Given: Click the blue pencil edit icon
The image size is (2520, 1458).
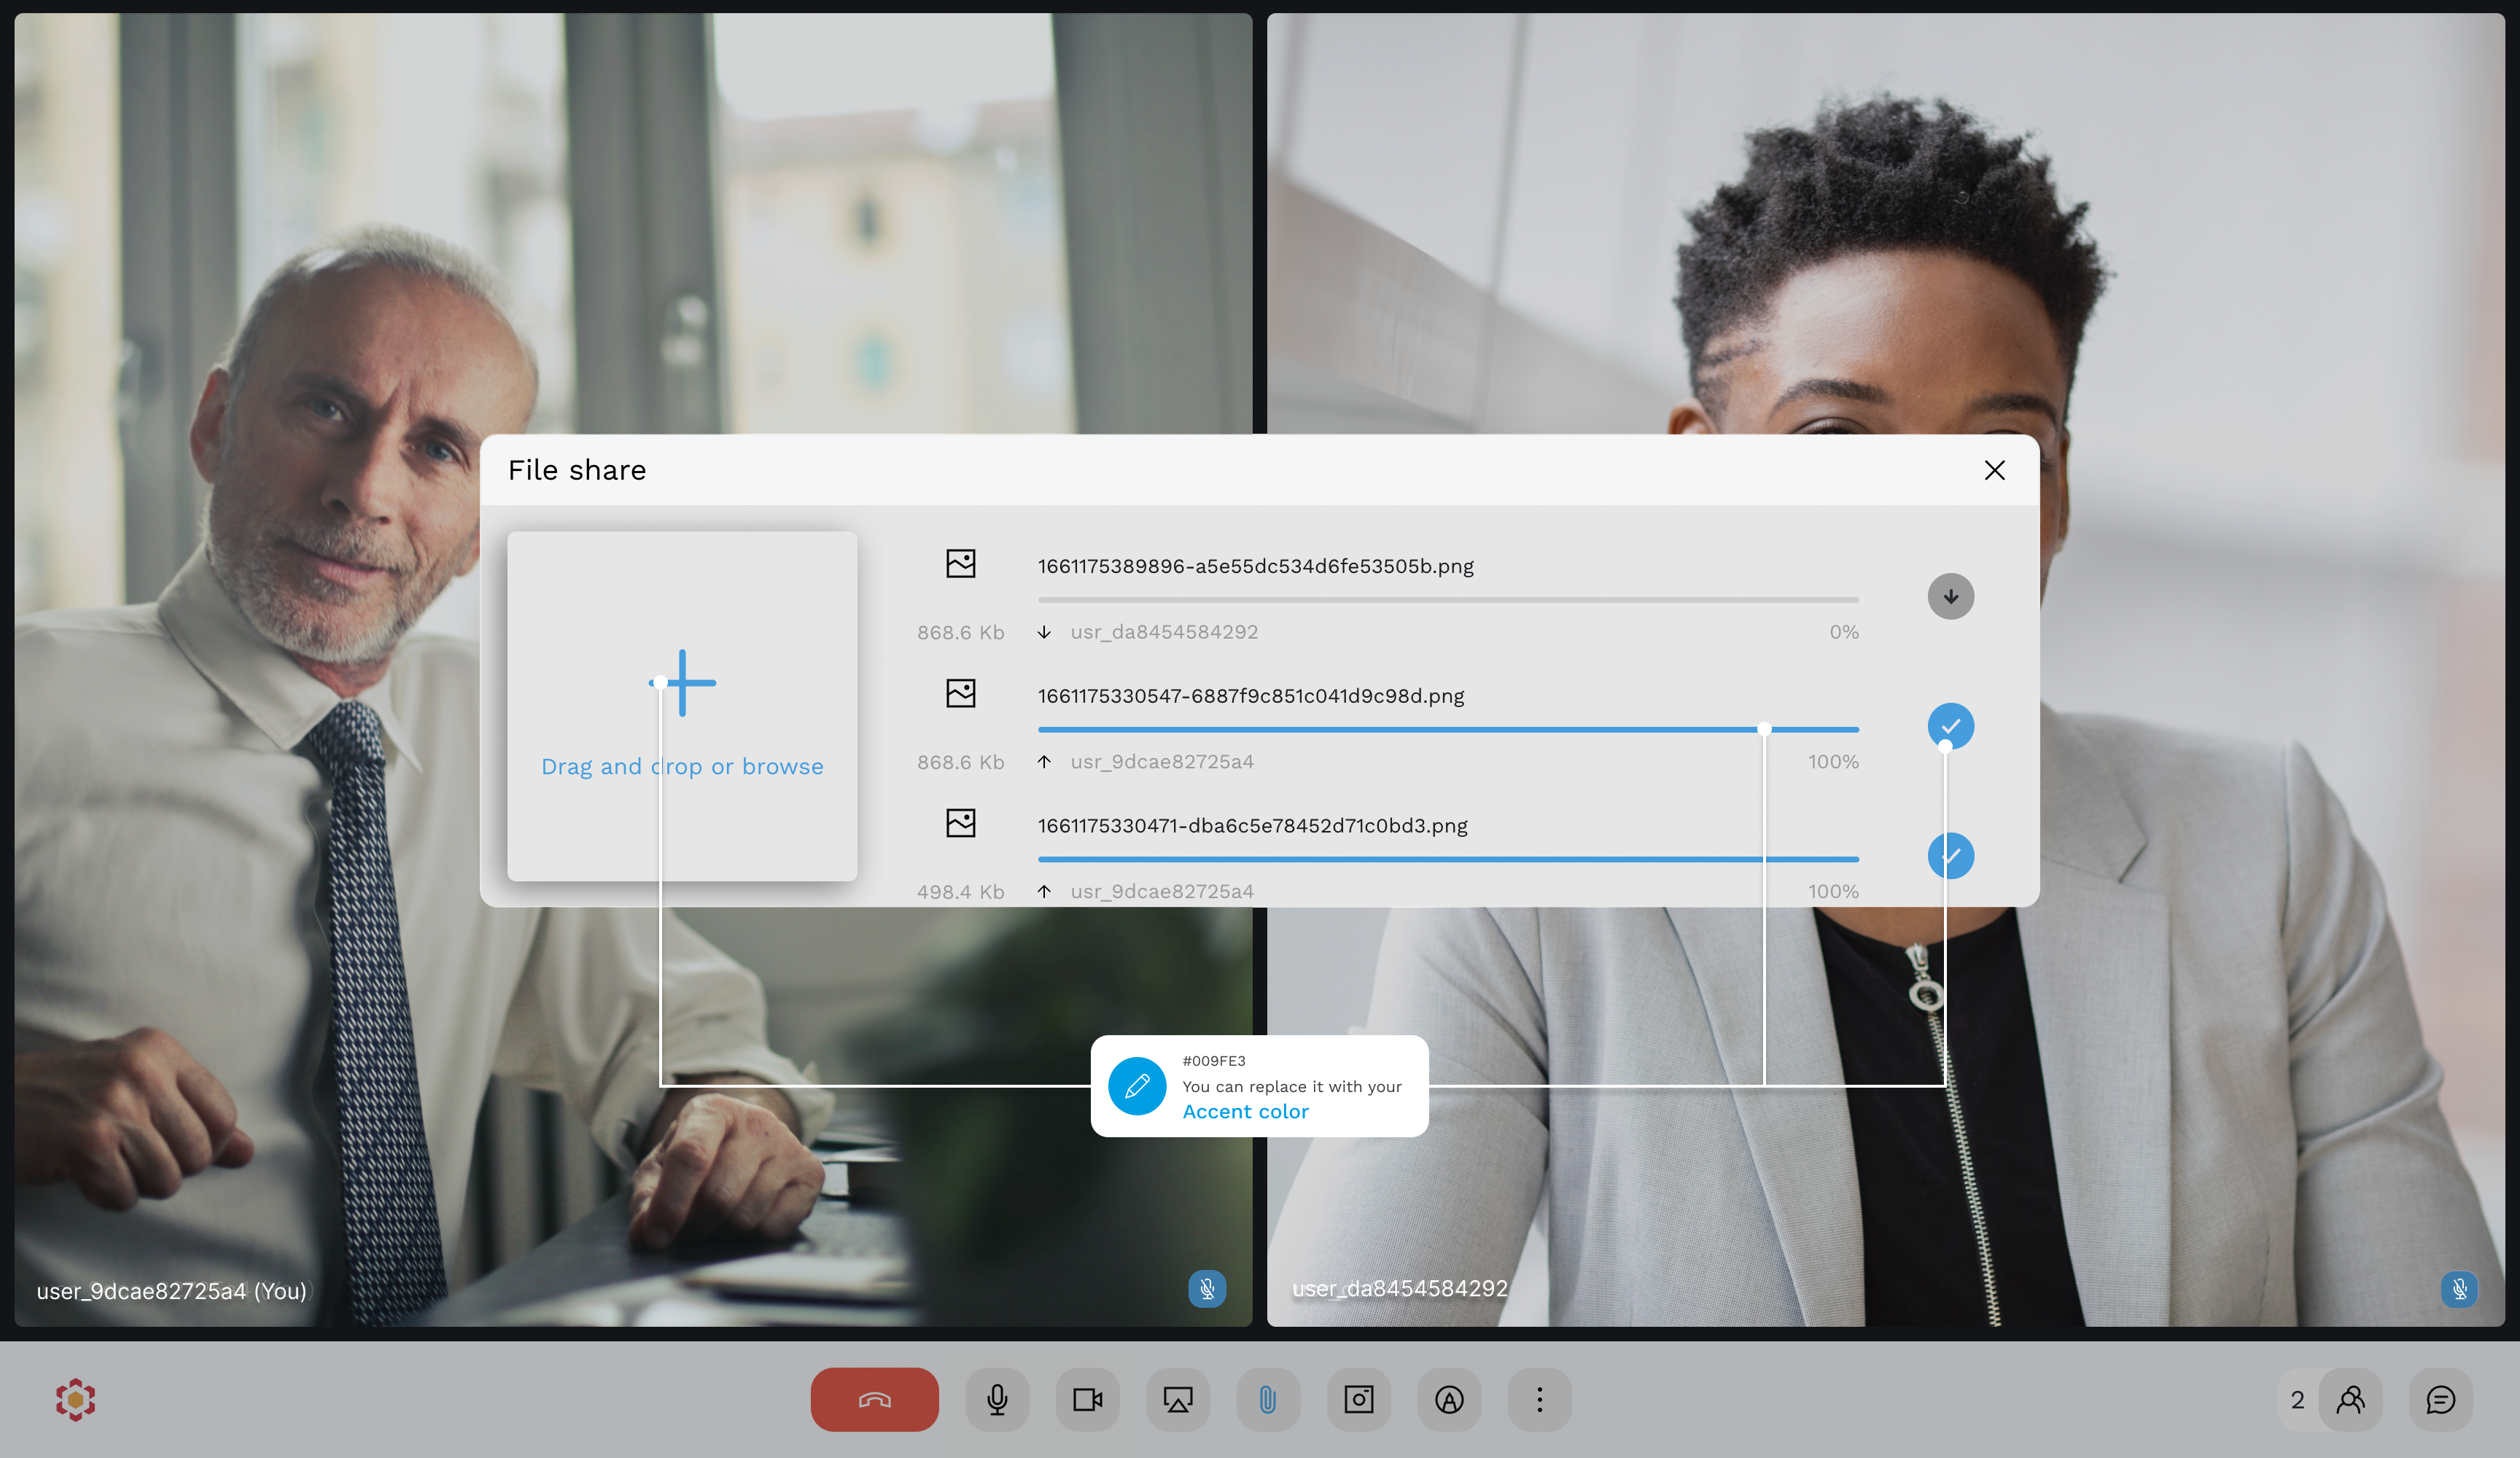Looking at the screenshot, I should pyautogui.click(x=1137, y=1086).
